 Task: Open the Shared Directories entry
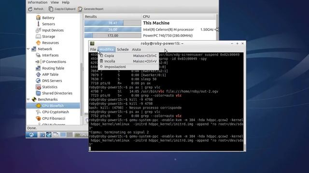[57, 93]
